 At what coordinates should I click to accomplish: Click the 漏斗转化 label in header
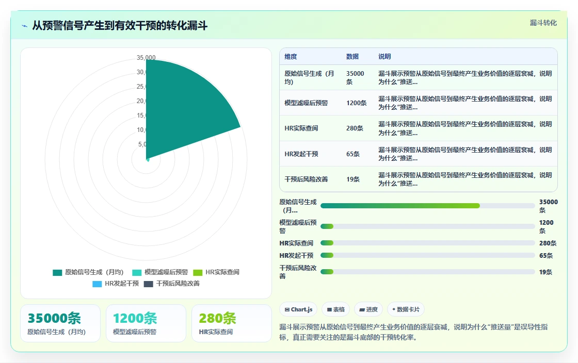543,23
